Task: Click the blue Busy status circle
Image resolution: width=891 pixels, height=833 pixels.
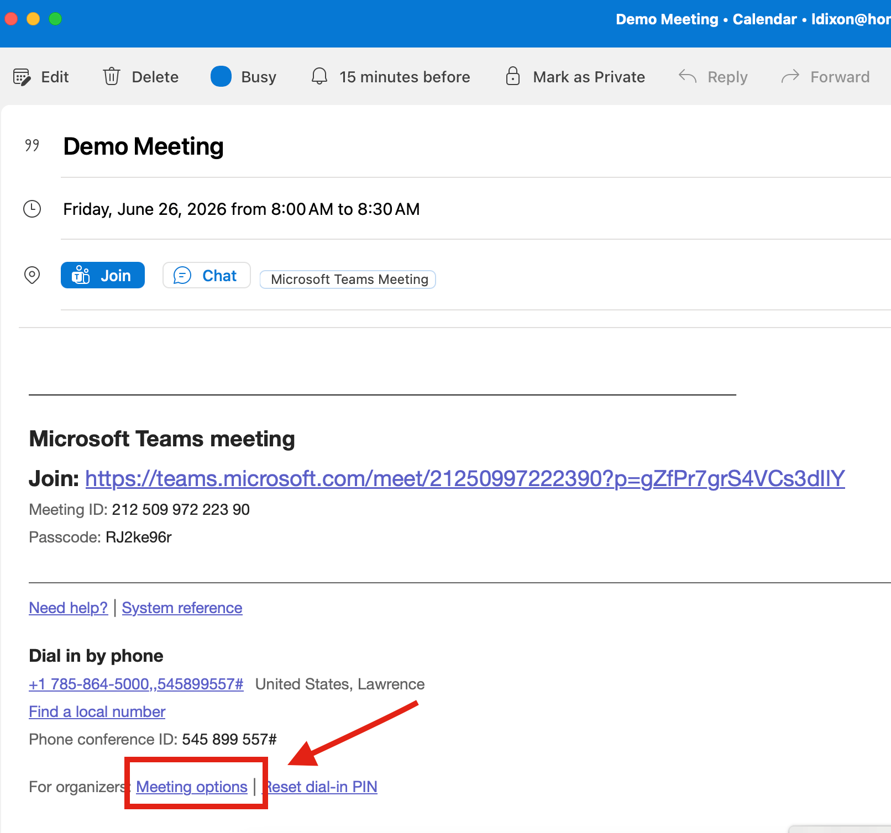Action: [x=221, y=76]
